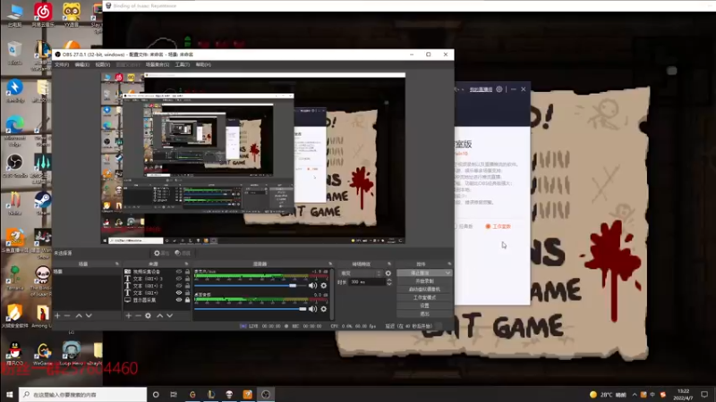The width and height of the screenshot is (716, 402).
Task: Open 滤镜 filters button above sources
Action: pyautogui.click(x=183, y=253)
